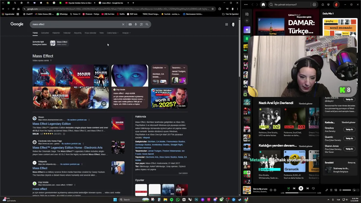Expand the Geliştiriciler card chevron
Screen dimensions: 361x203
click(x=165, y=68)
